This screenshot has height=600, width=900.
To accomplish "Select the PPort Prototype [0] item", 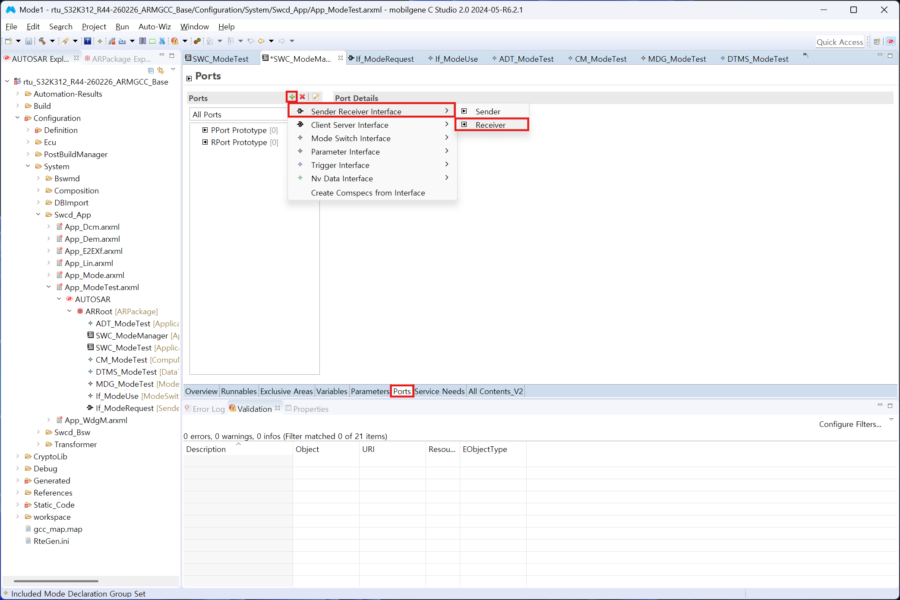I will (x=240, y=130).
